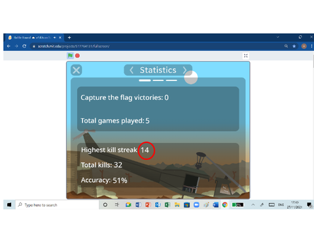Bookmark this page with star icon
The height and width of the screenshot is (235, 314).
coord(294,46)
